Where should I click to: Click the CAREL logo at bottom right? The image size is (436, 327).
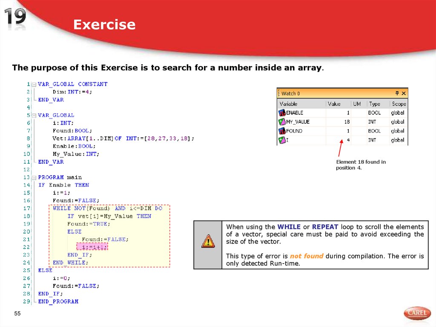pyautogui.click(x=417, y=313)
